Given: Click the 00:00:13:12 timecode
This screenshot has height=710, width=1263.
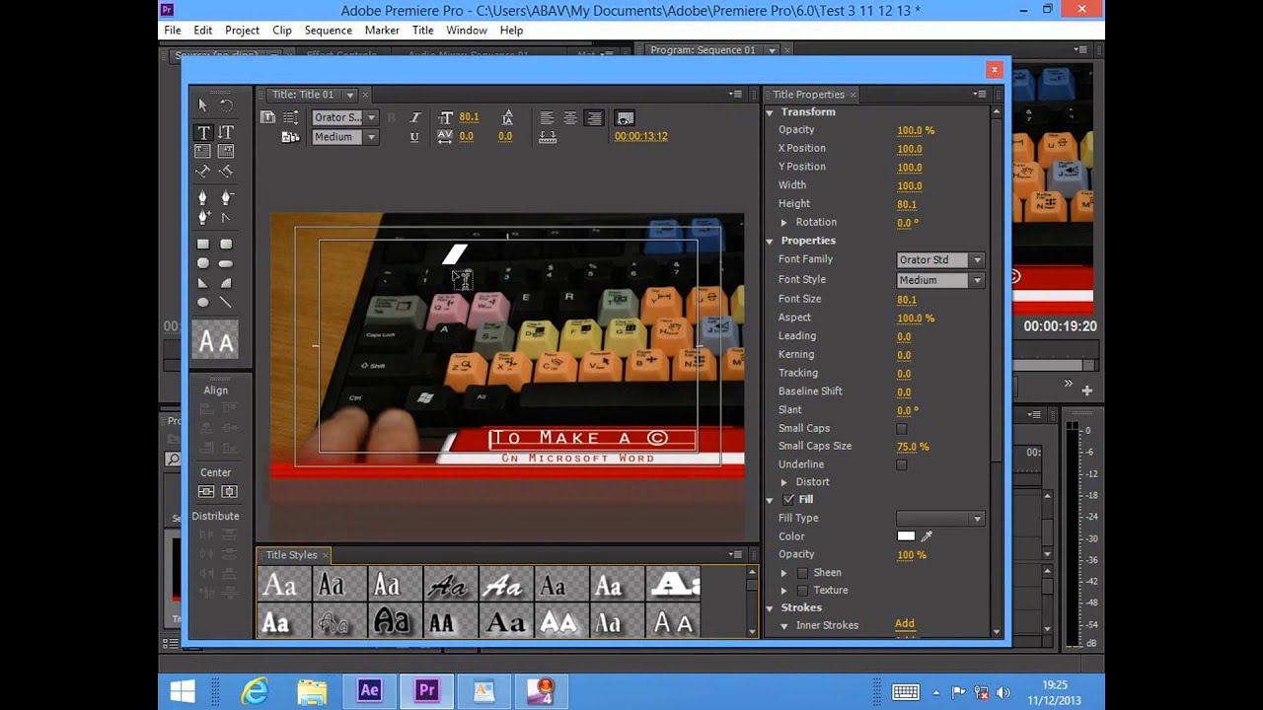Looking at the screenshot, I should 641,136.
